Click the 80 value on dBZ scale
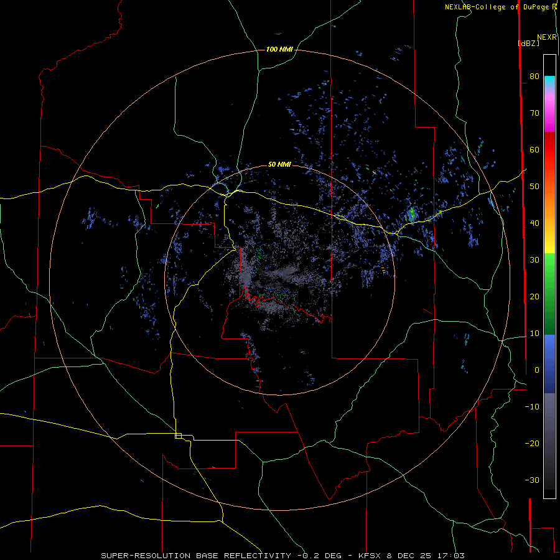Image resolution: width=560 pixels, height=560 pixels. (x=534, y=76)
